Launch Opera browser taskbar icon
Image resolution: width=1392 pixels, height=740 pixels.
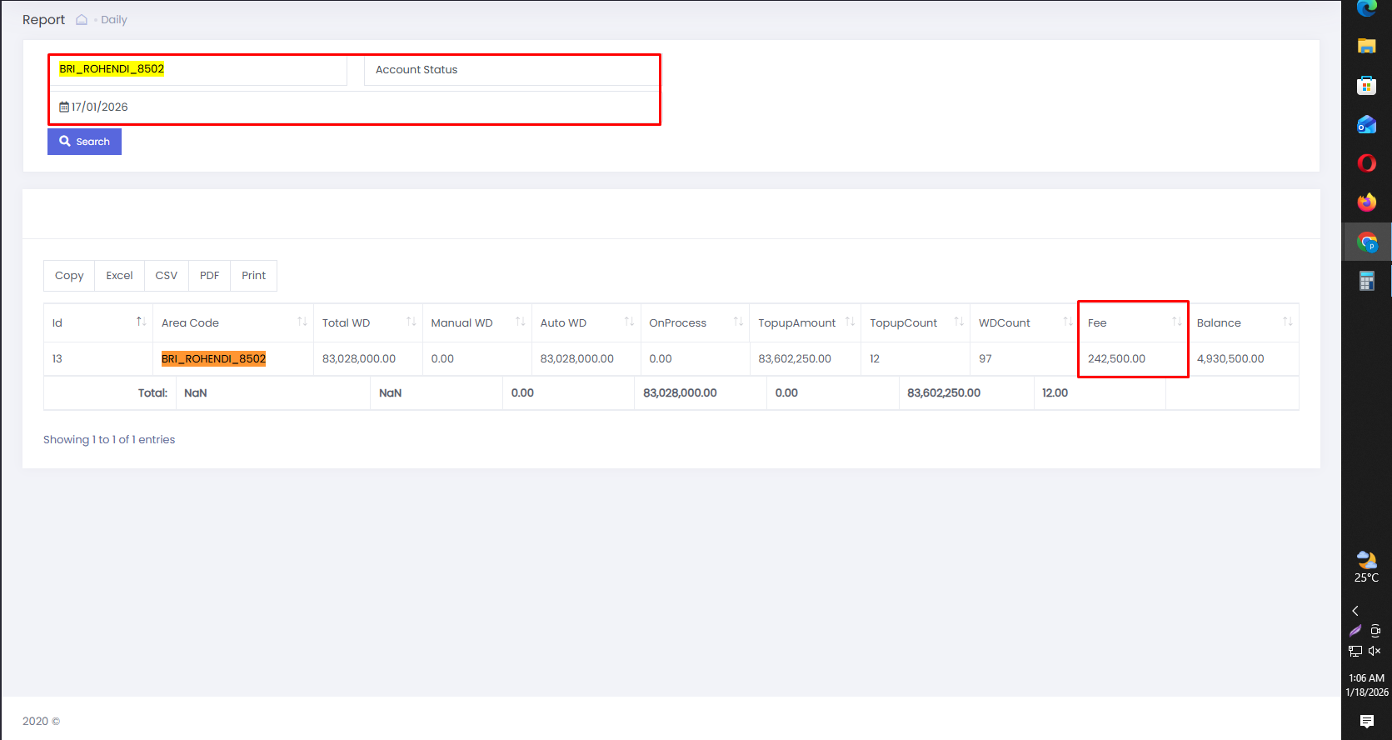tap(1366, 163)
